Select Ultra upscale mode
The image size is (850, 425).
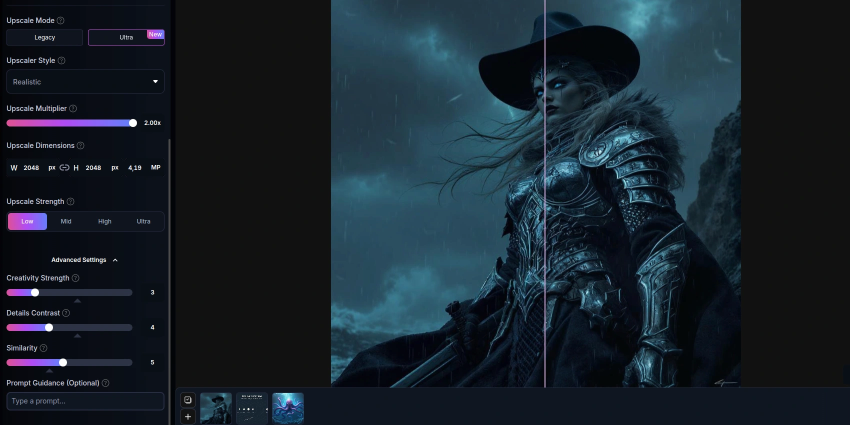(x=126, y=37)
